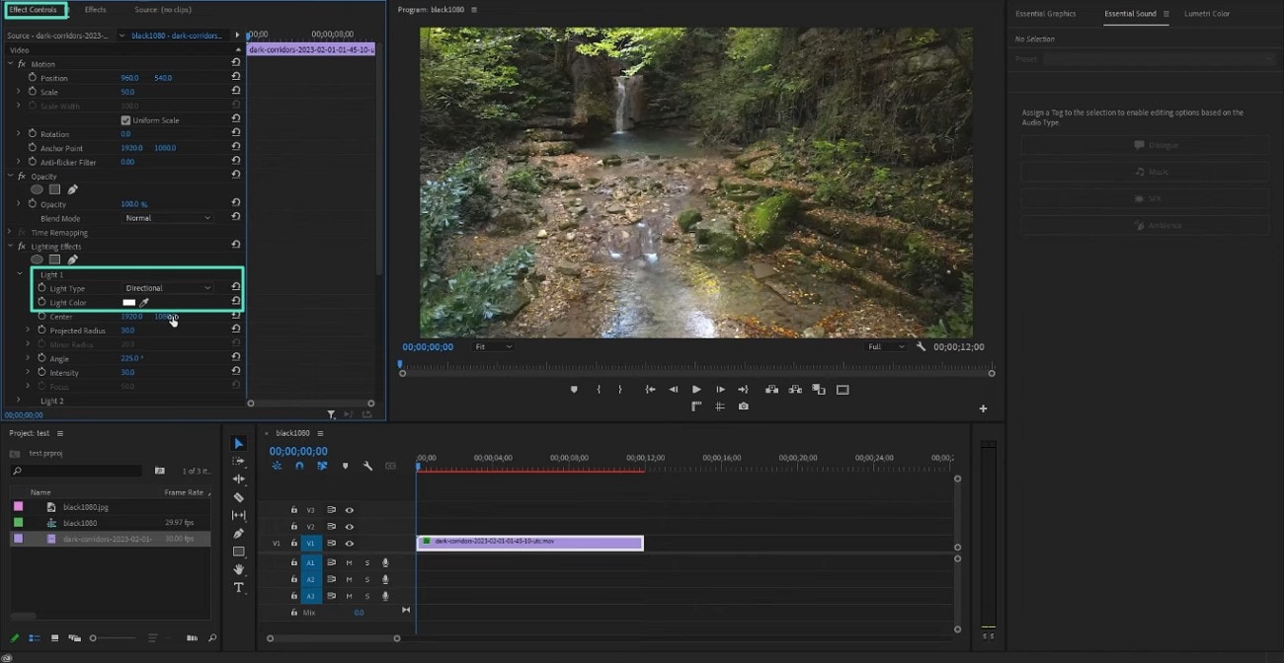This screenshot has width=1284, height=663.
Task: Collapse the Lighting Effects group
Action: pyautogui.click(x=11, y=247)
